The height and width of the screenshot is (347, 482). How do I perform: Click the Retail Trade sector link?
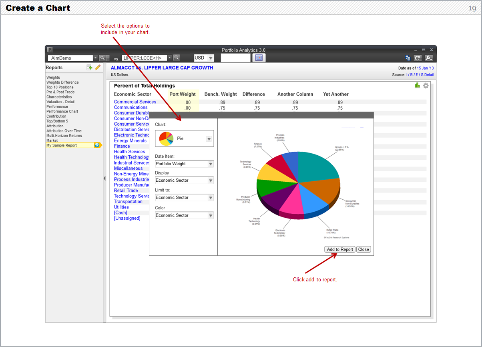(126, 191)
